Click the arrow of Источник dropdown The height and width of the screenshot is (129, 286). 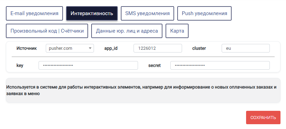pos(90,48)
